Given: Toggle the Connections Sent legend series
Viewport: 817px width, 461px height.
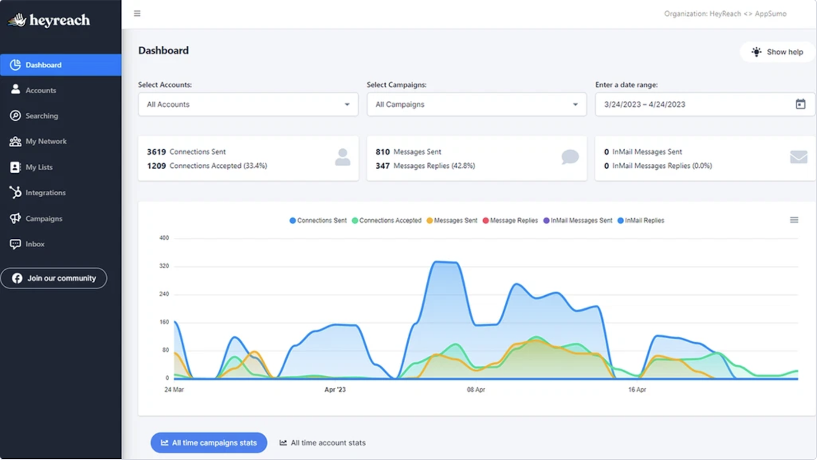Looking at the screenshot, I should 318,220.
